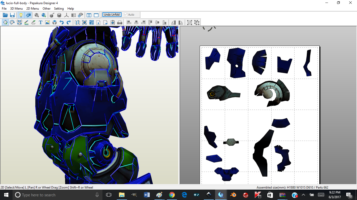Click the gray hexagonal prism icon
357x200 pixels.
pos(59,15)
